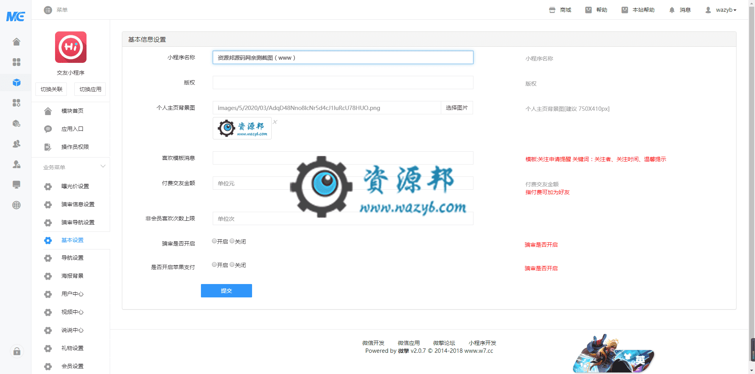Submit the form with 提交 button

click(x=226, y=291)
